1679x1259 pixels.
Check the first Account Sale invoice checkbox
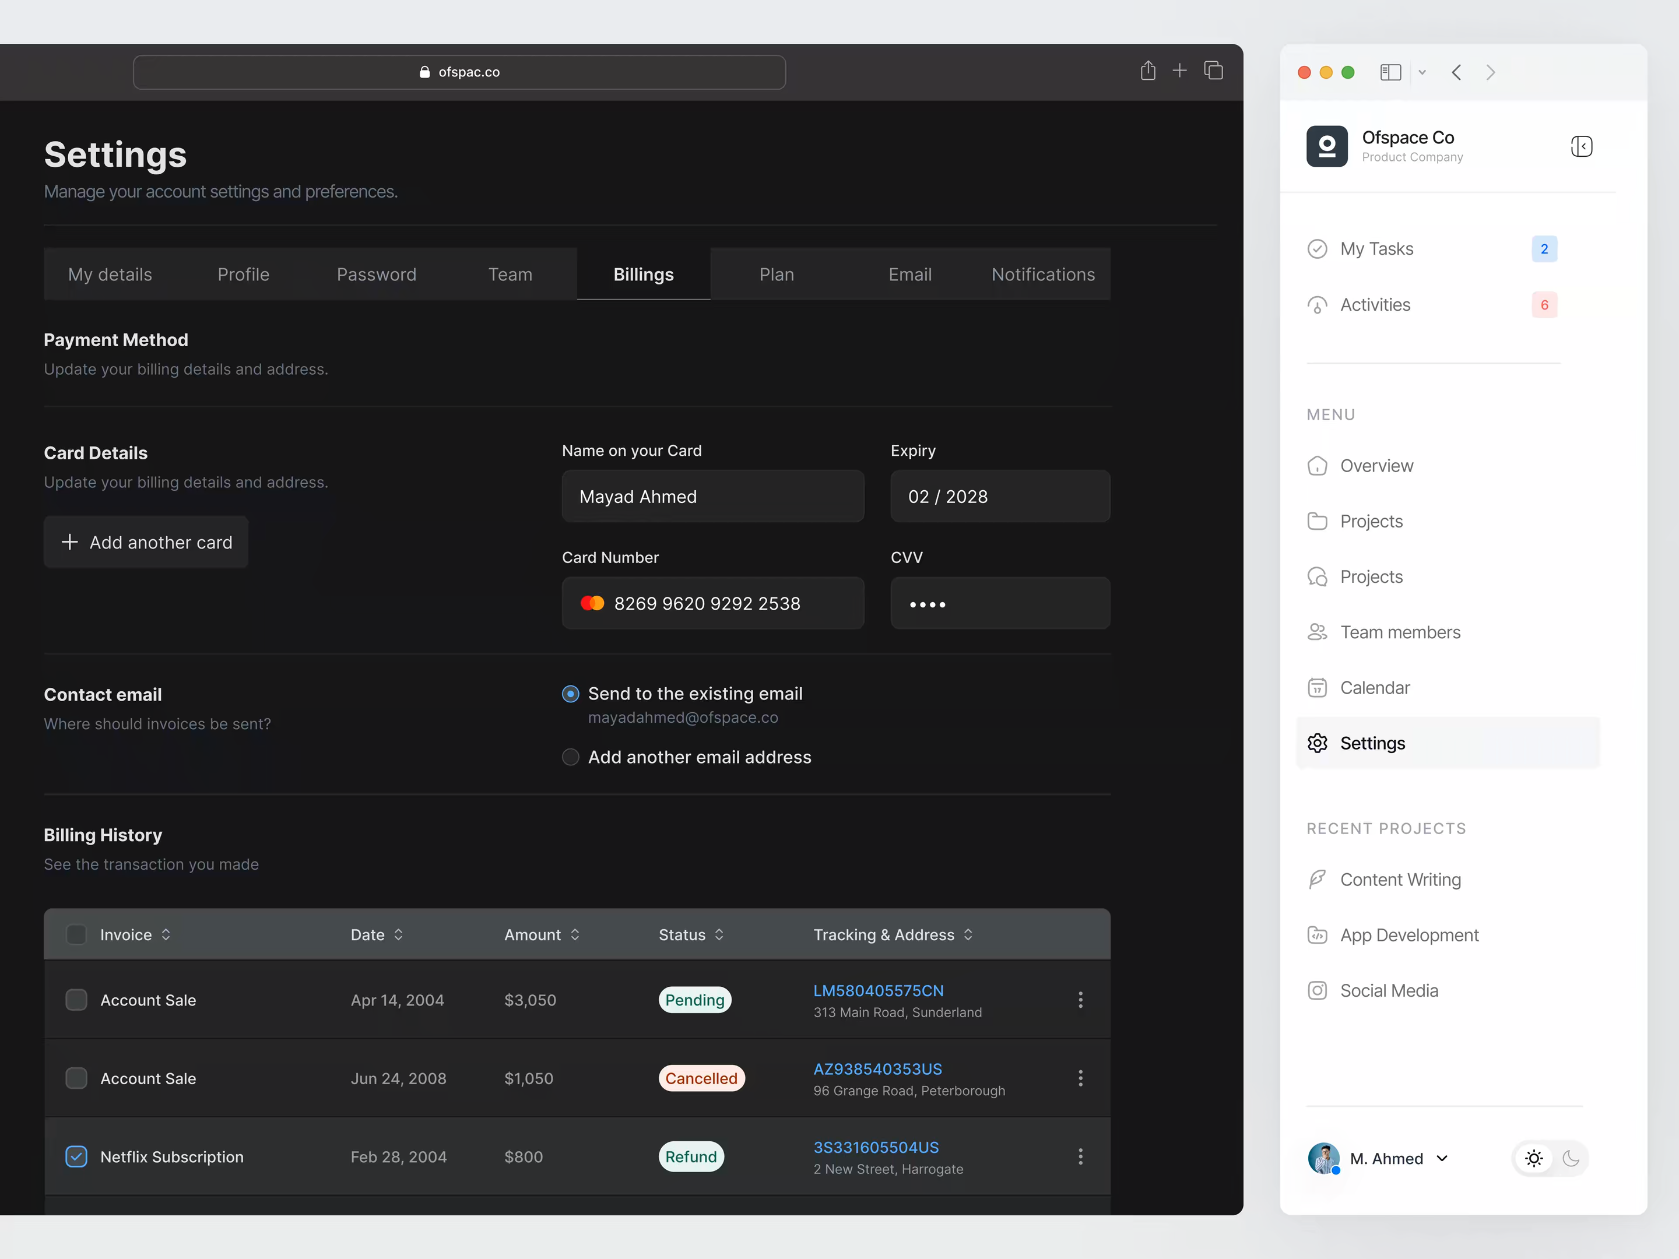click(76, 1000)
